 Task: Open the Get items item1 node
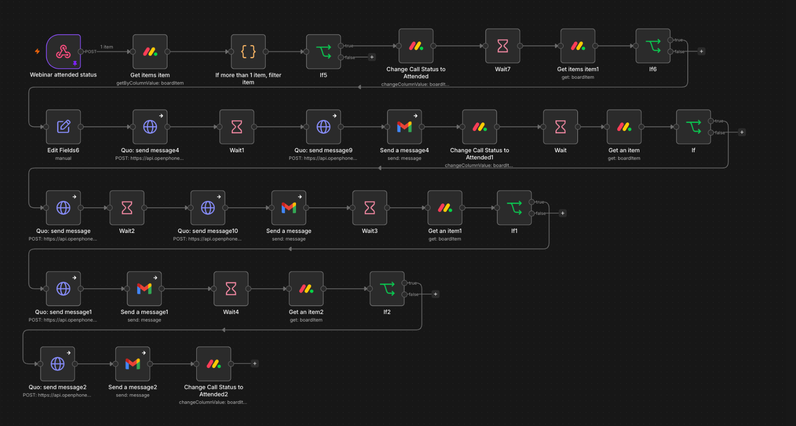click(578, 46)
